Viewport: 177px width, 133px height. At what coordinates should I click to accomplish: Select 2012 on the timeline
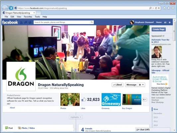click(x=155, y=117)
